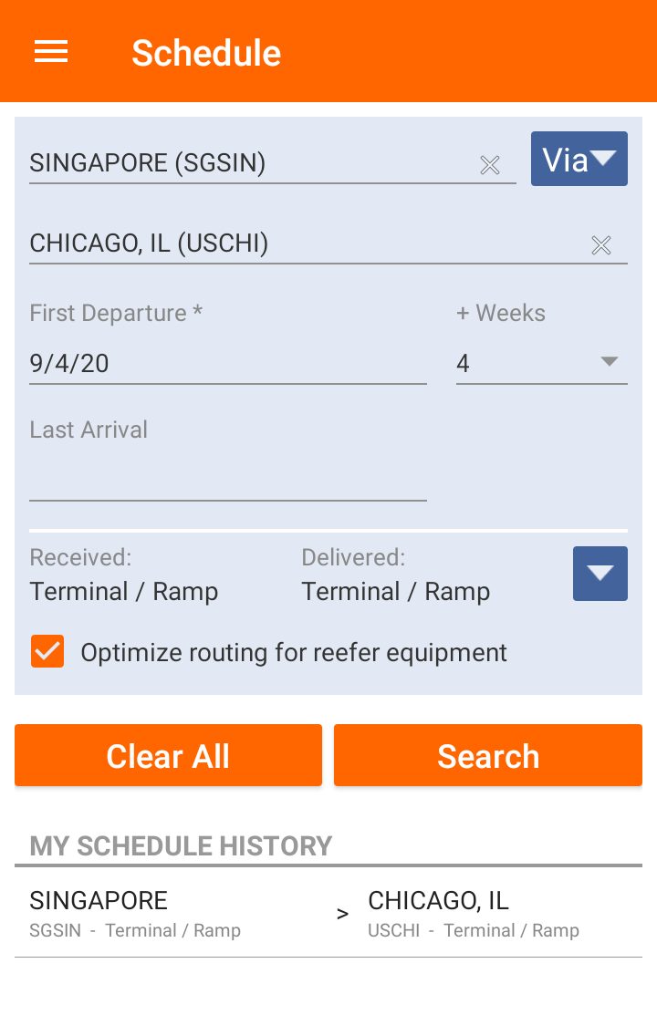Tap the Schedule page title
The height and width of the screenshot is (1036, 657).
click(206, 53)
